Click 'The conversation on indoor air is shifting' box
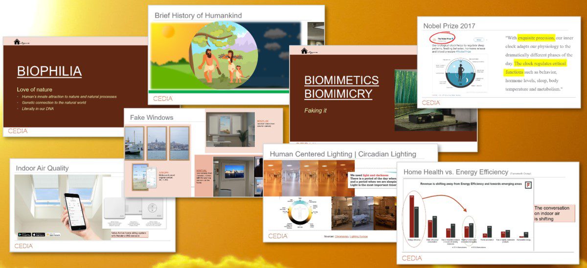587x268 pixels. pyautogui.click(x=554, y=213)
